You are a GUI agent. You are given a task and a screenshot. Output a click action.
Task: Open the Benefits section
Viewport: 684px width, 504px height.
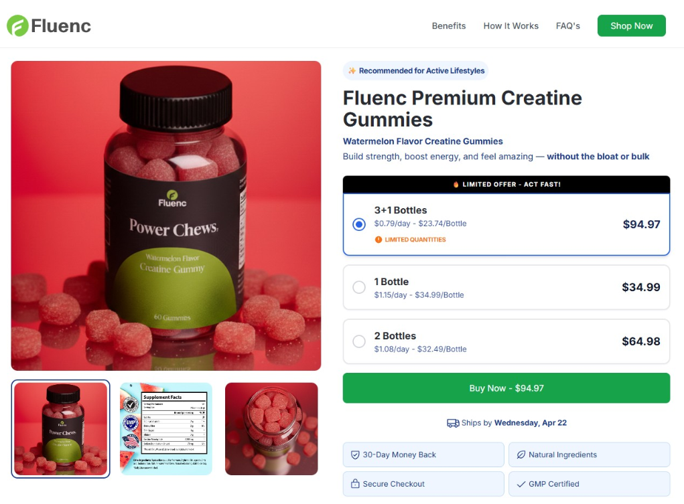click(x=448, y=25)
